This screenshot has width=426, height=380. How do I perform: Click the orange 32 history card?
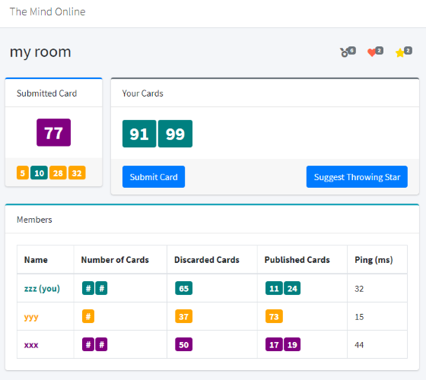coord(77,173)
